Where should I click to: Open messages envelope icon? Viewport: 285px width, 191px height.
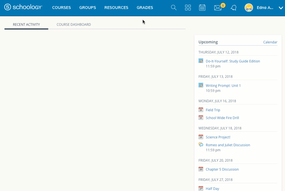pos(218,8)
